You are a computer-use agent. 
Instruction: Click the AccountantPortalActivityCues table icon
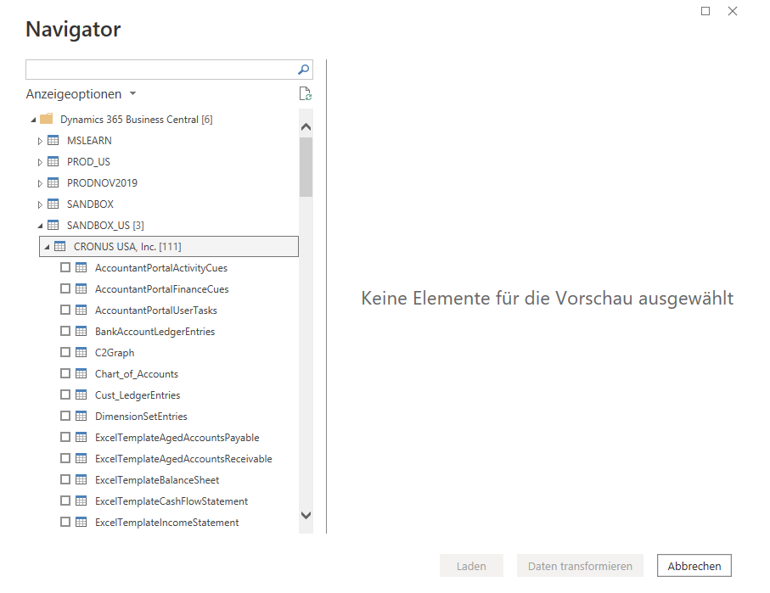click(x=81, y=267)
